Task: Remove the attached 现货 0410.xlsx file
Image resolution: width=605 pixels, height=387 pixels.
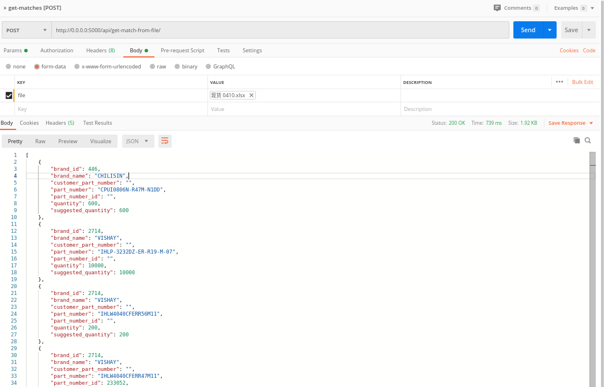Action: click(251, 95)
